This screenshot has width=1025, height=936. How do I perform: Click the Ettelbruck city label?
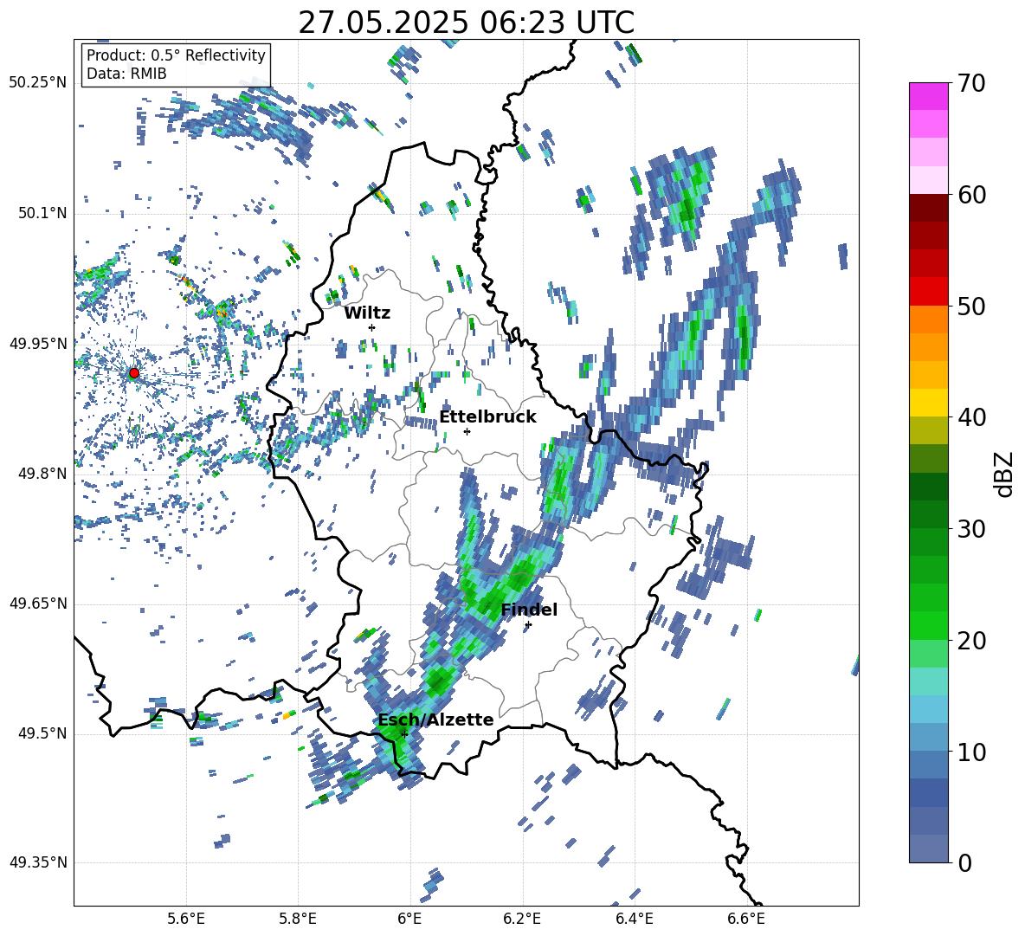click(x=487, y=417)
